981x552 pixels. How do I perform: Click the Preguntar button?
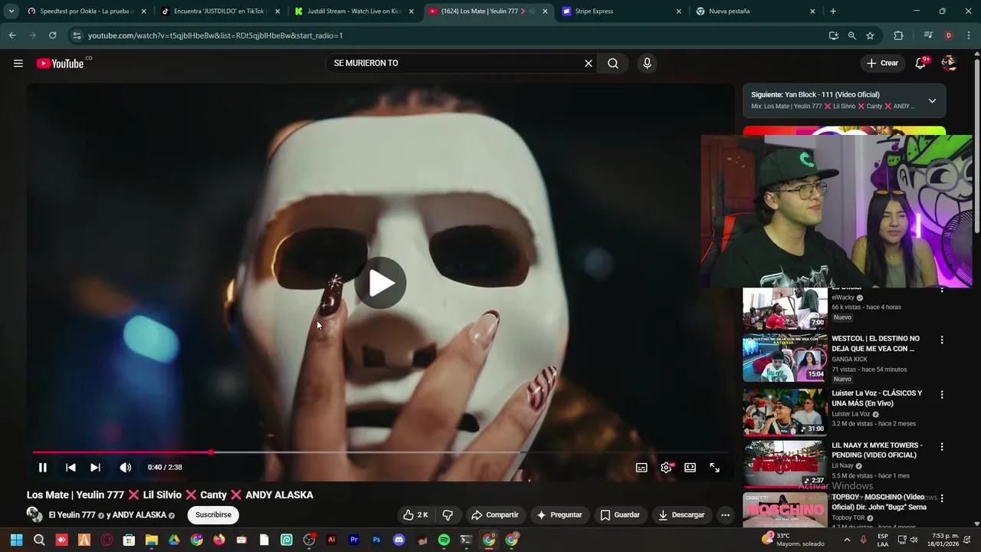pos(559,515)
